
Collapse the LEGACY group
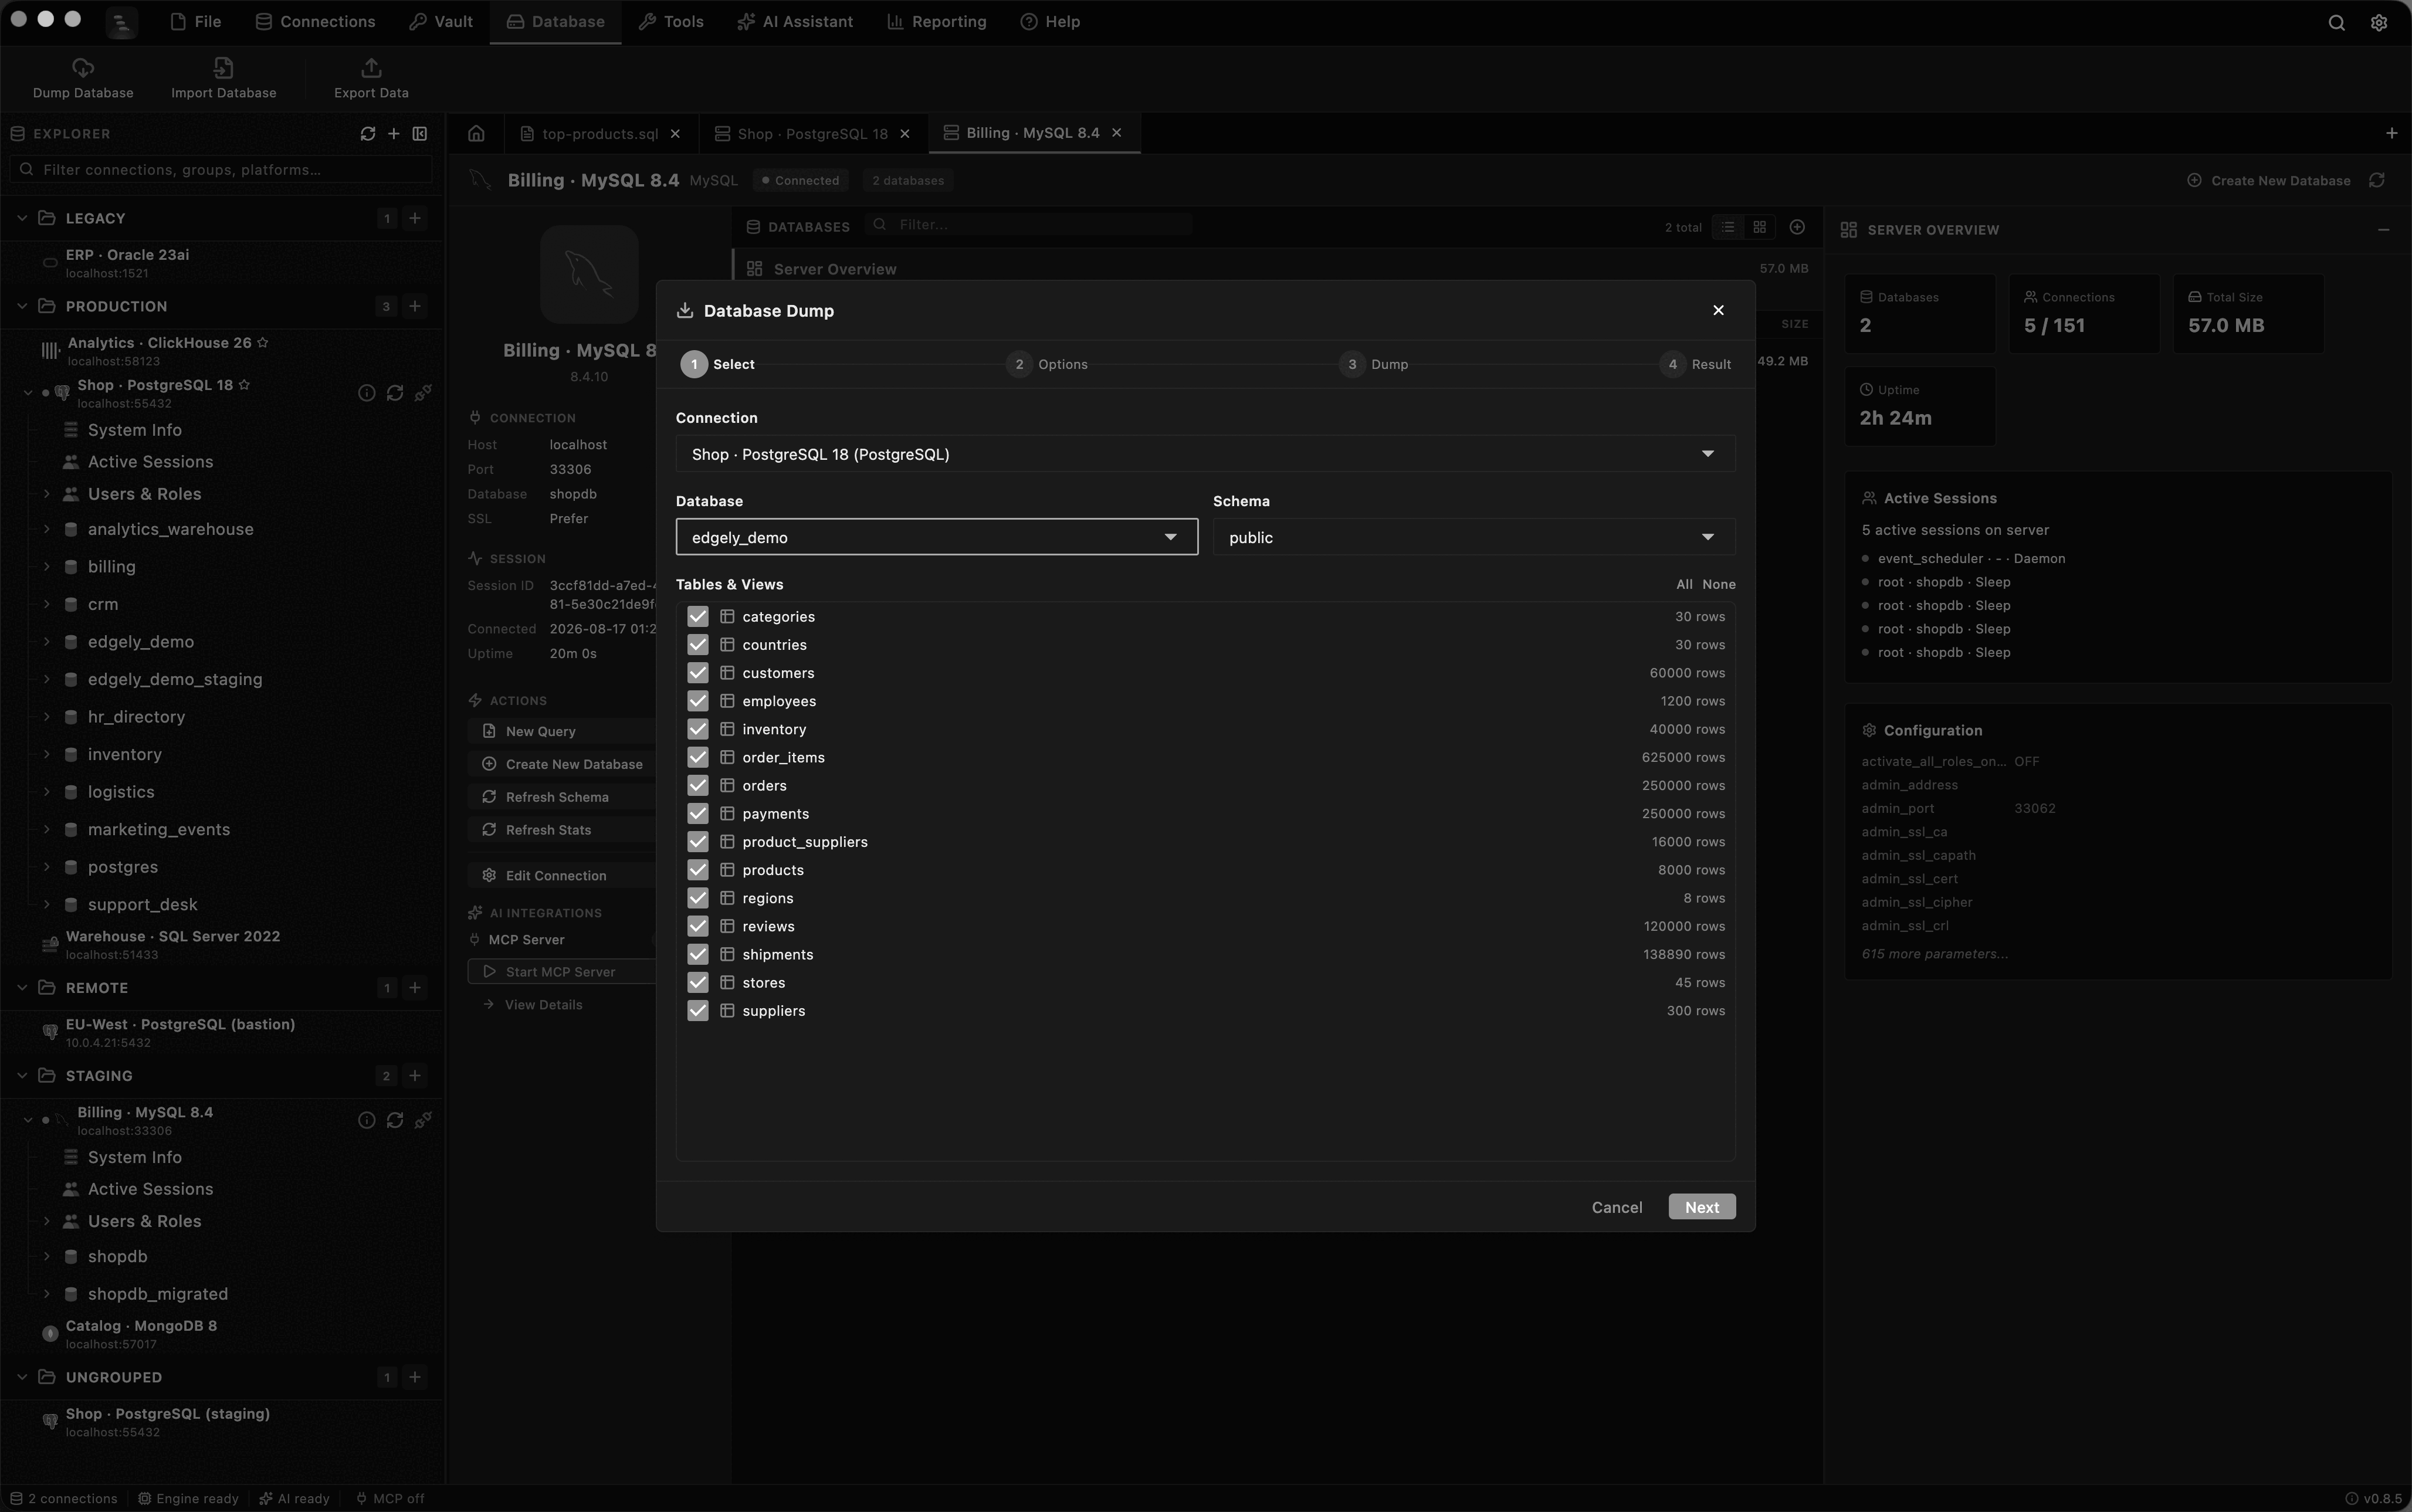(x=22, y=218)
